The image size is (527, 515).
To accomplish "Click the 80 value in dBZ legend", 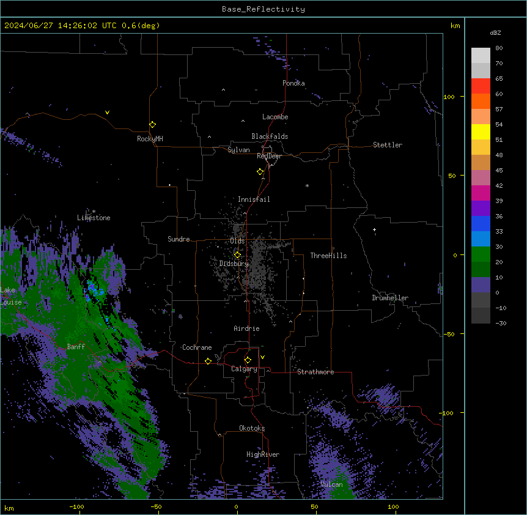I will (499, 48).
